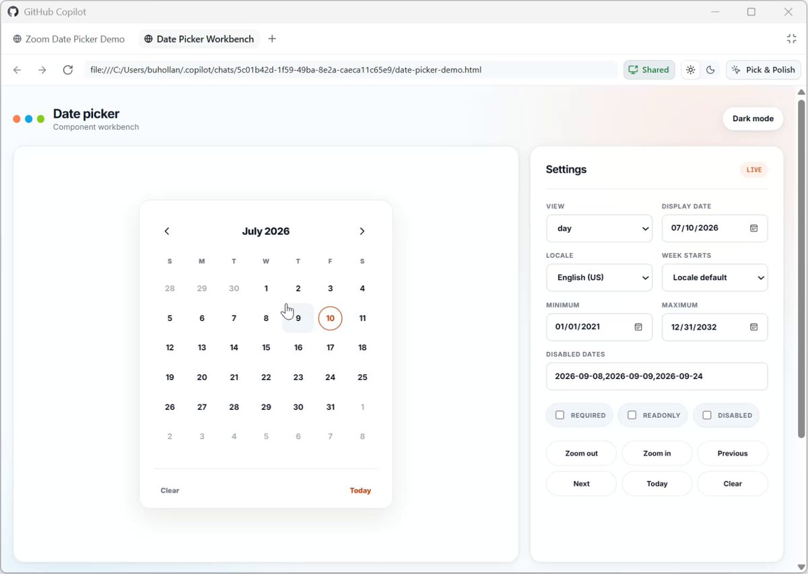Click Clear link in calendar footer
The width and height of the screenshot is (808, 574).
(x=170, y=491)
